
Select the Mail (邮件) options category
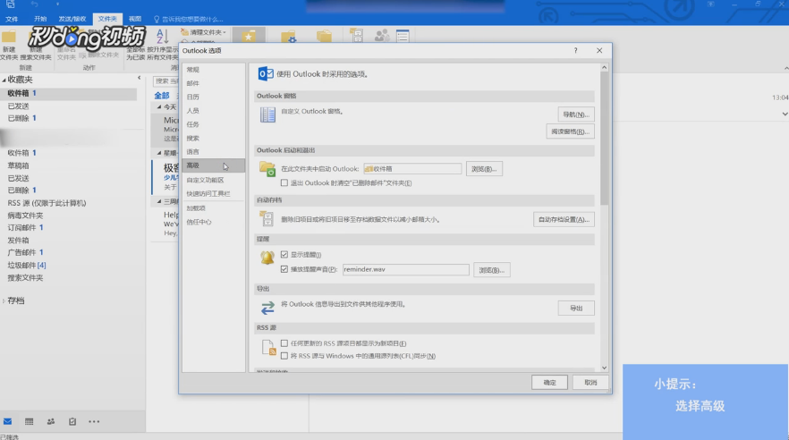tap(213, 83)
